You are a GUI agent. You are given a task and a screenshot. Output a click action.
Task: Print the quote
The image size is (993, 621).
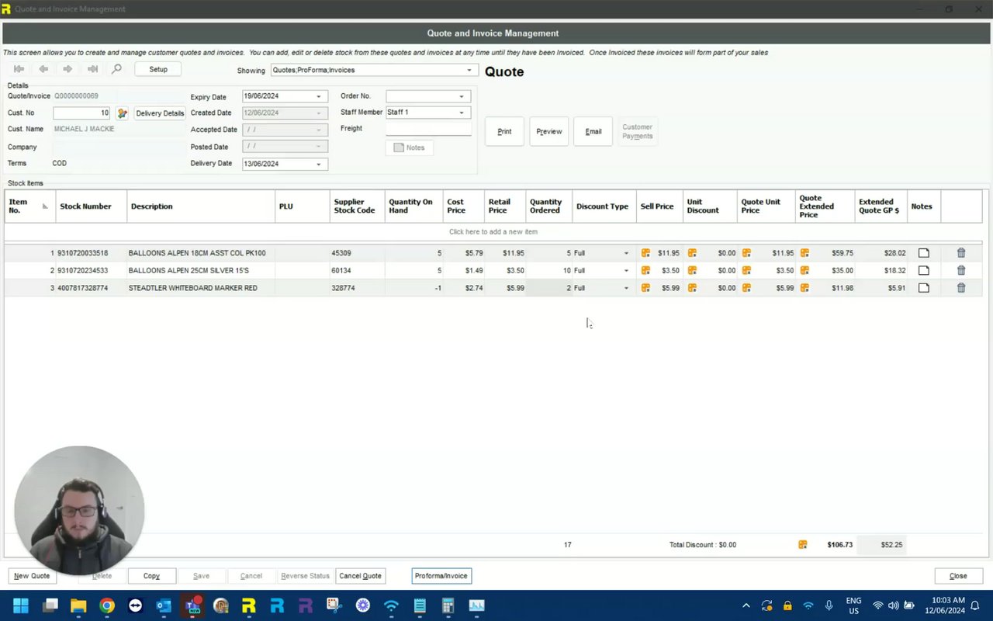[x=504, y=131]
